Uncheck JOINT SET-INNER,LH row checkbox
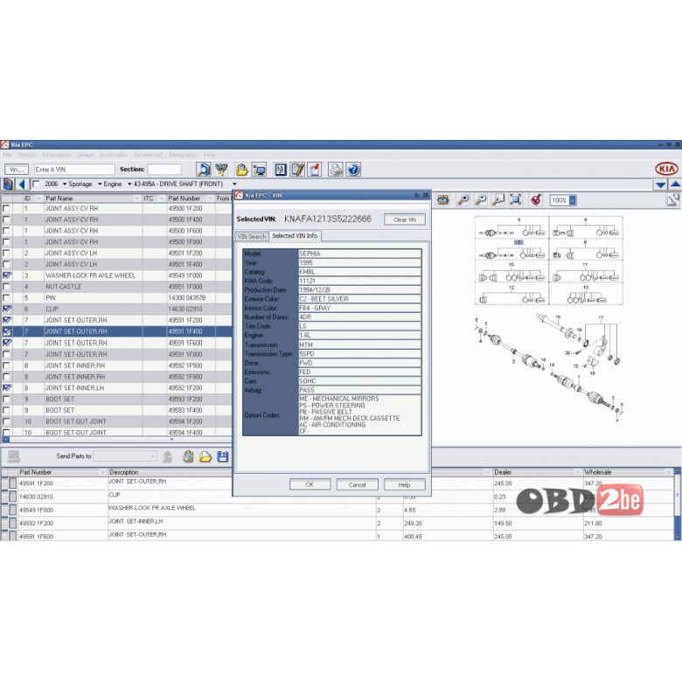 [6, 387]
